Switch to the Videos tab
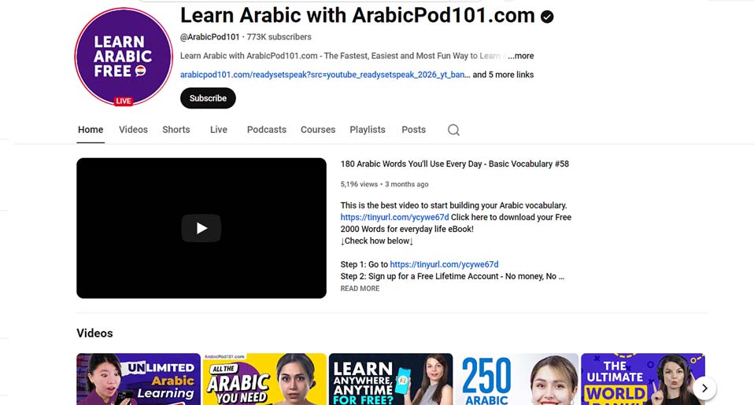The width and height of the screenshot is (754, 405). point(133,130)
